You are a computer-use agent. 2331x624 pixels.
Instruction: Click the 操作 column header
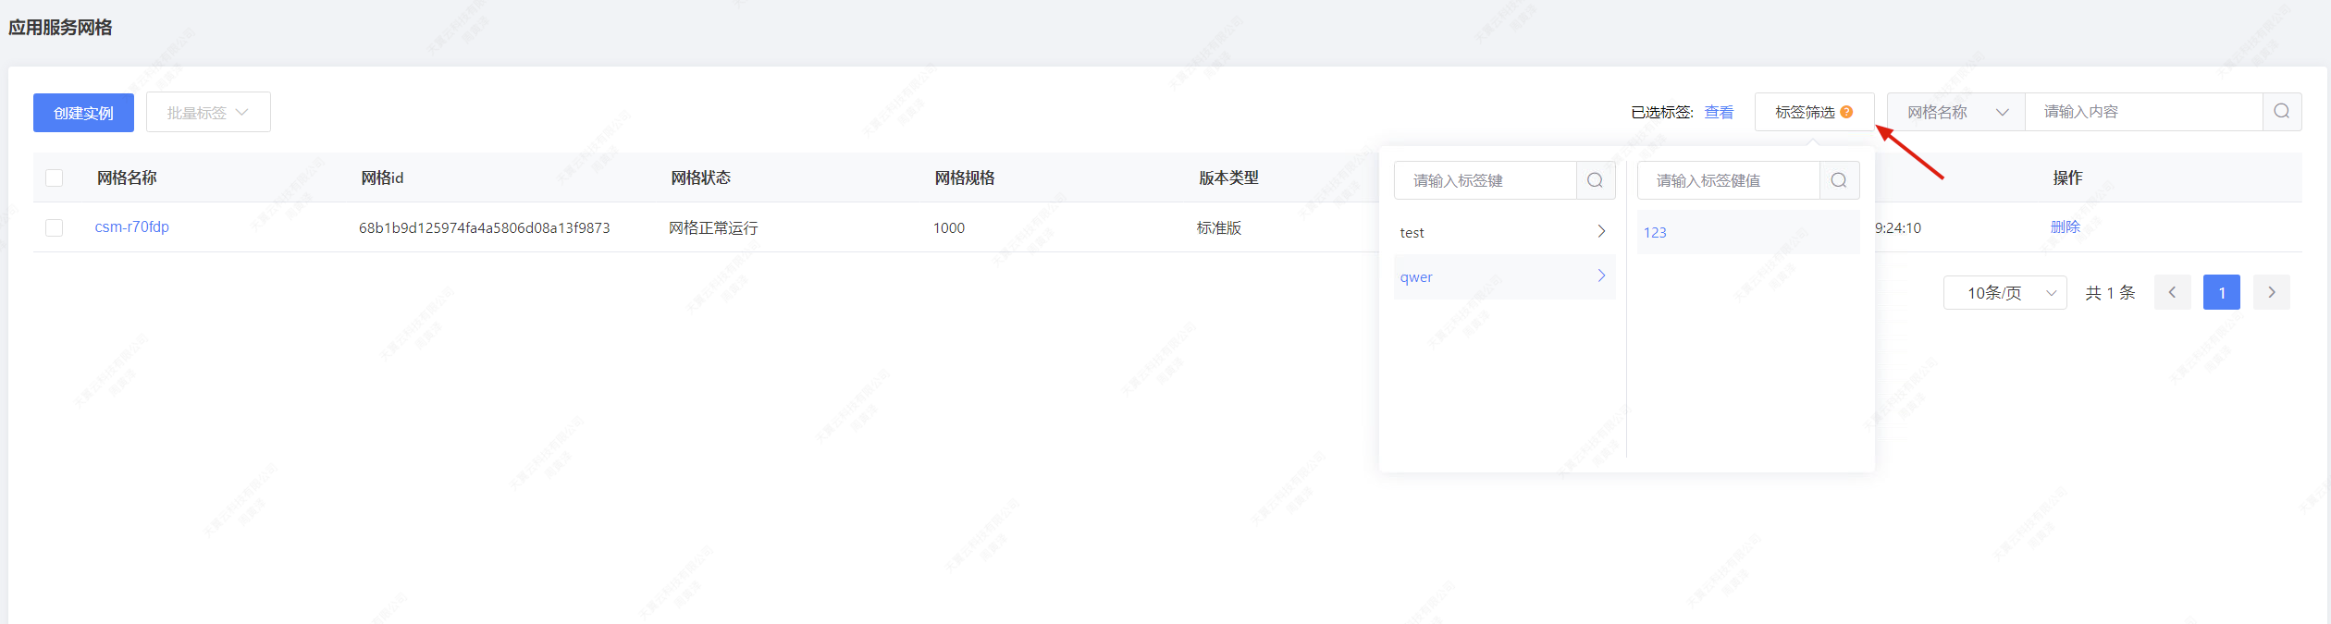pos(2067,177)
